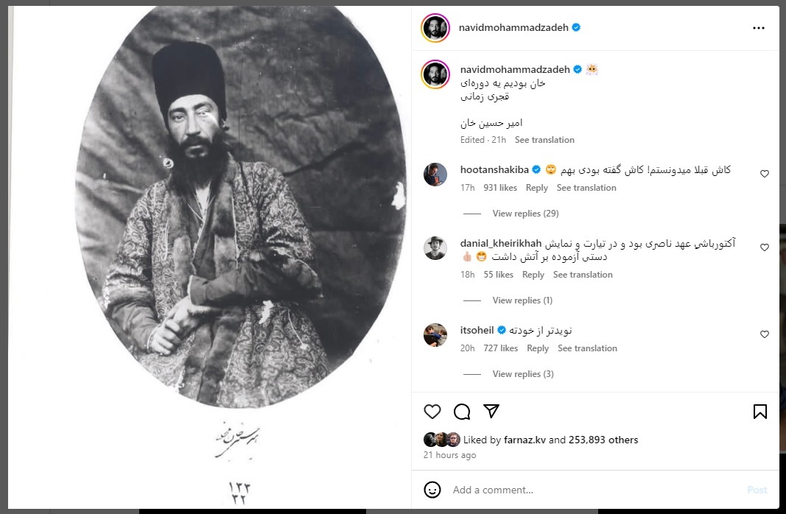The width and height of the screenshot is (786, 514).
Task: Open farnaz.kv's profile from liked by
Action: point(524,440)
